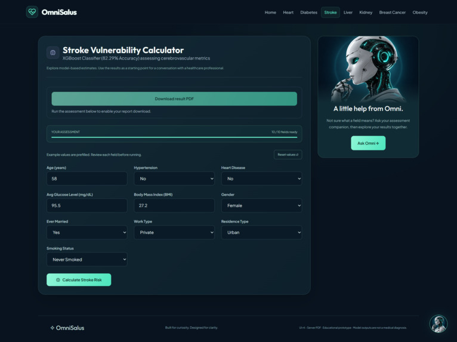Click the Download result PDF button
This screenshot has width=457, height=342.
coord(174,99)
